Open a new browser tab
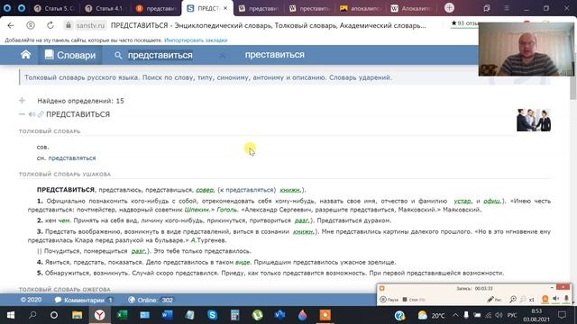Image resolution: width=577 pixels, height=324 pixels. pyautogui.click(x=449, y=8)
